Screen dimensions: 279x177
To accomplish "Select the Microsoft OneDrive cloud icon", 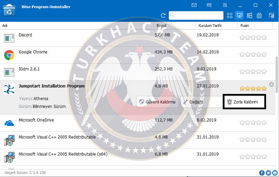I will pos(9,123).
